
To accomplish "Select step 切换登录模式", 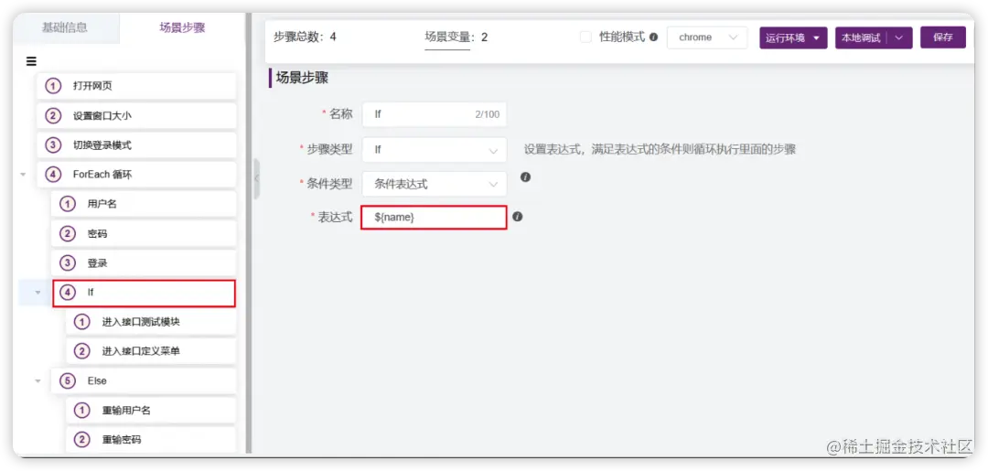I will tap(136, 145).
